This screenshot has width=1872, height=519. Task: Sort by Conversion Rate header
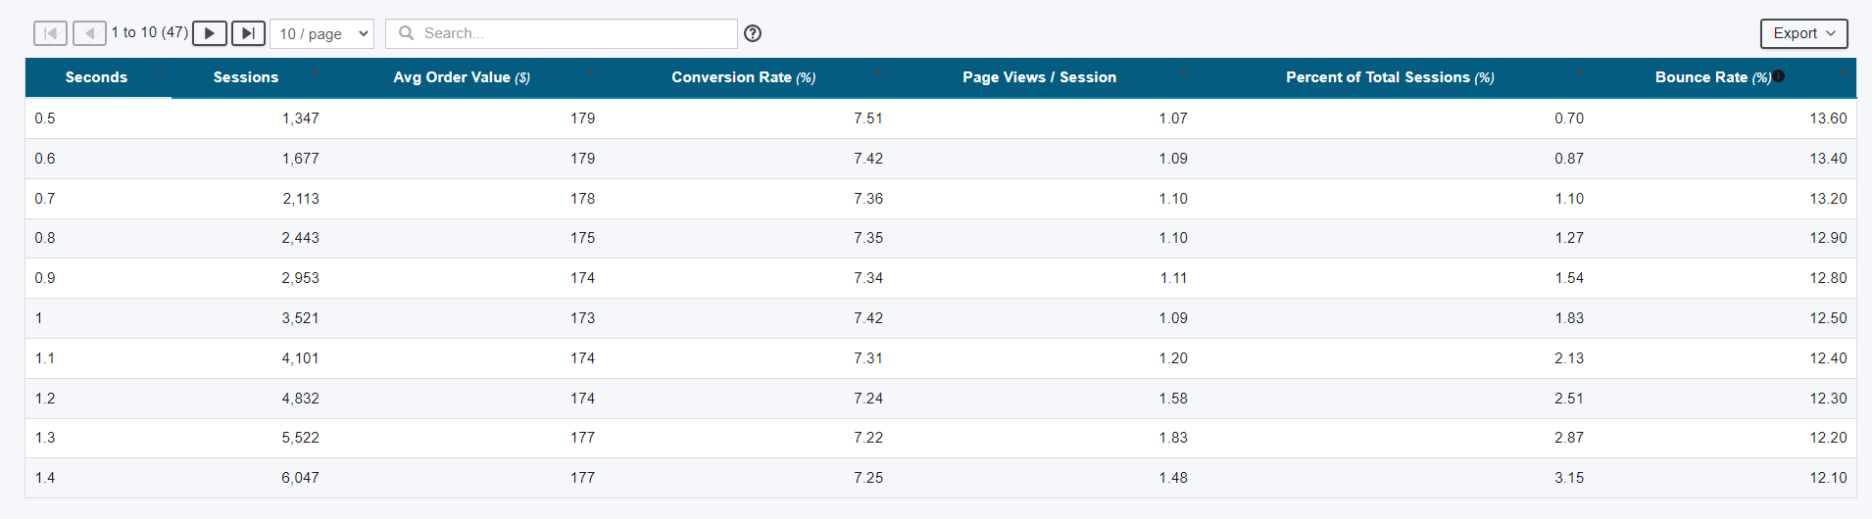tap(744, 77)
